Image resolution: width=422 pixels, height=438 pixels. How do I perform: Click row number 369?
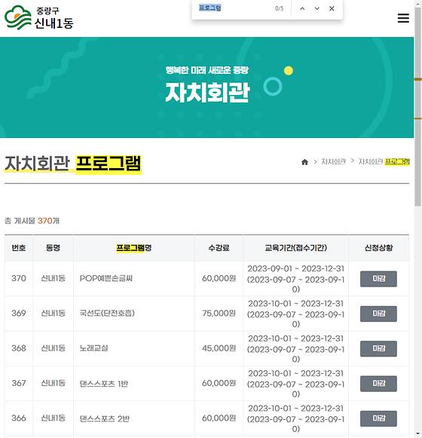click(19, 314)
